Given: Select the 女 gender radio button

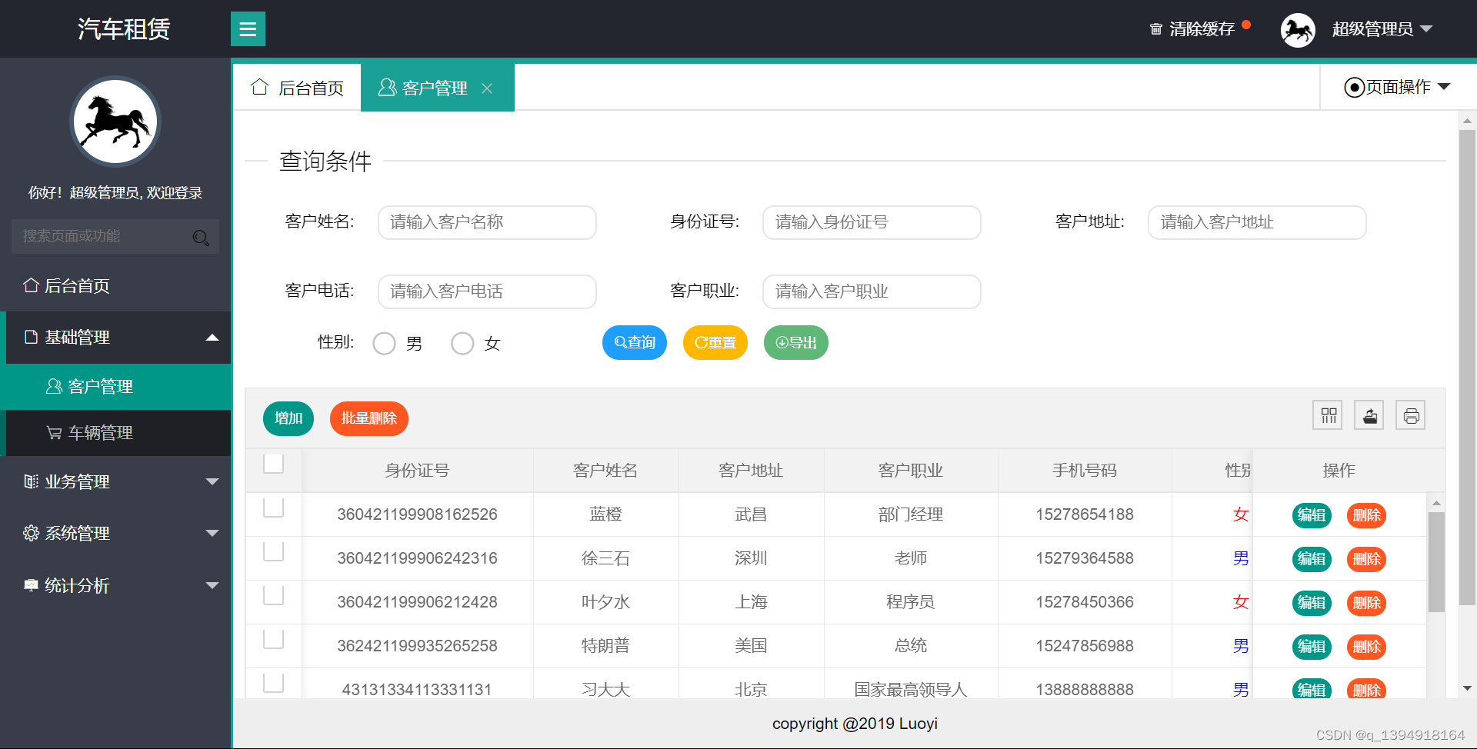Looking at the screenshot, I should [x=462, y=343].
